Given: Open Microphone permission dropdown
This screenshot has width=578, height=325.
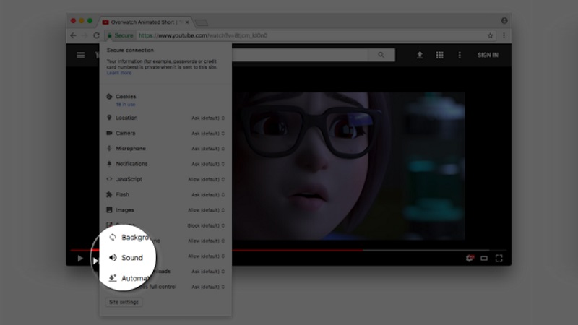Looking at the screenshot, I should (208, 149).
